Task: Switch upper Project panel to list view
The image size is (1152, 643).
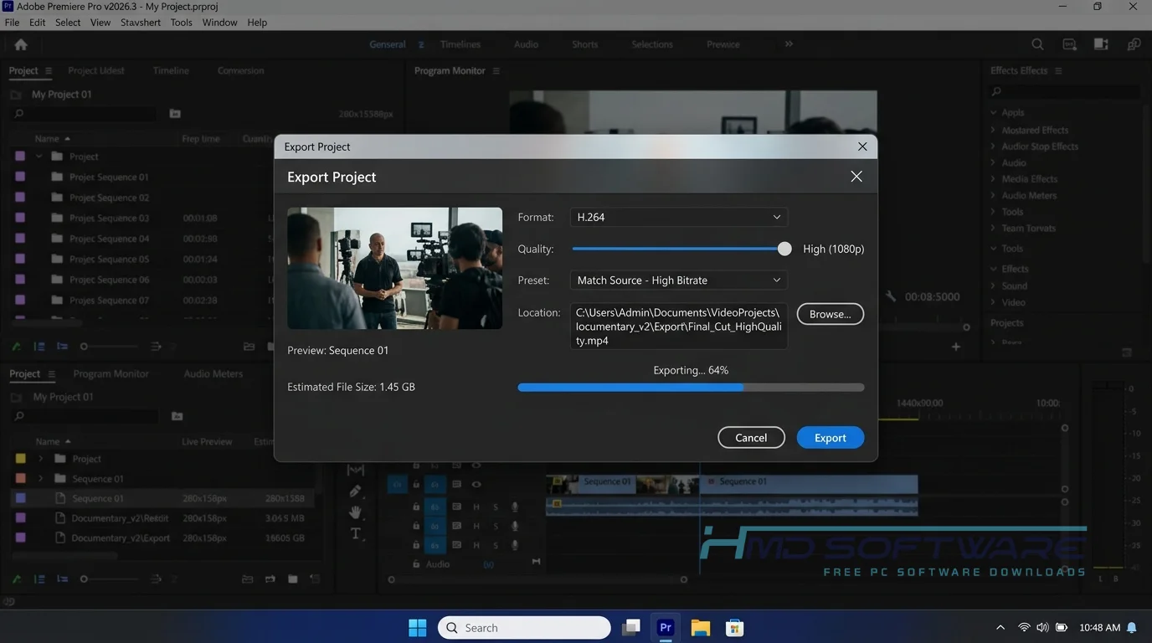Action: (39, 346)
